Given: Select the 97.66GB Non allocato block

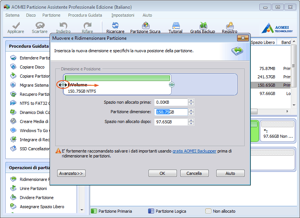Looking at the screenshot, I should [x=278, y=131].
